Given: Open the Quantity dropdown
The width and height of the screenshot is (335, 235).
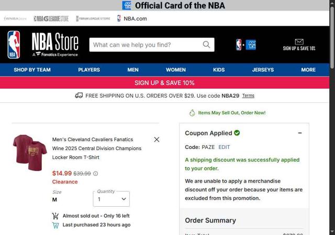Looking at the screenshot, I should pos(111,199).
